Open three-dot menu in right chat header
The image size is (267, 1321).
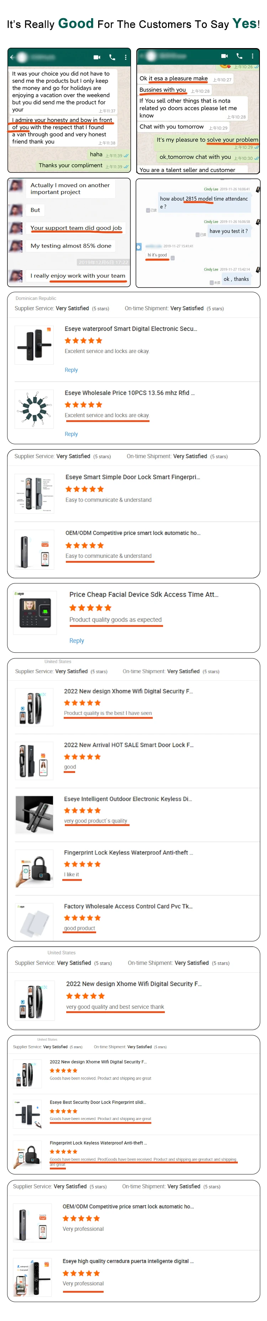pyautogui.click(x=252, y=56)
